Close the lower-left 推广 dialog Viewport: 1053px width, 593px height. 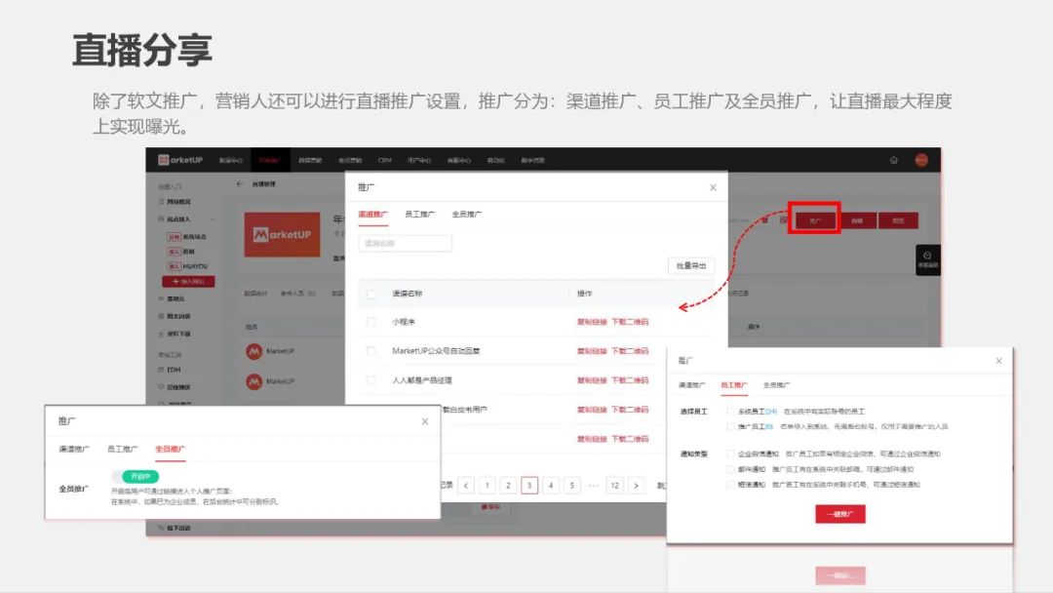(424, 421)
